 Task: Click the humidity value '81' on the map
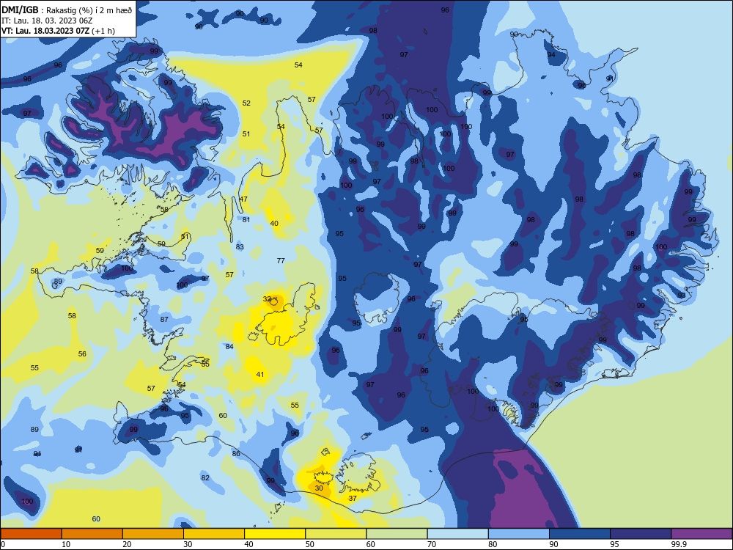(x=246, y=220)
